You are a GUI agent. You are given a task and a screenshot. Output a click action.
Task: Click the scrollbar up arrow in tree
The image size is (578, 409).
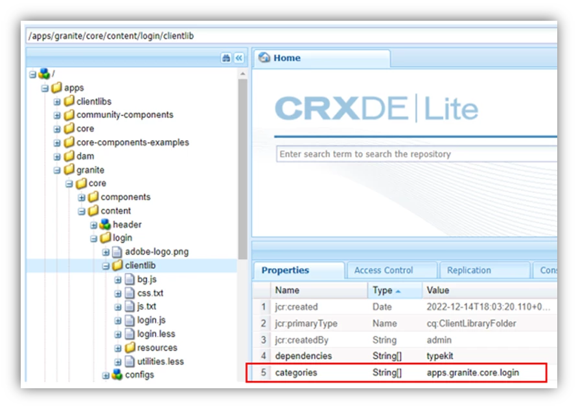(x=242, y=74)
